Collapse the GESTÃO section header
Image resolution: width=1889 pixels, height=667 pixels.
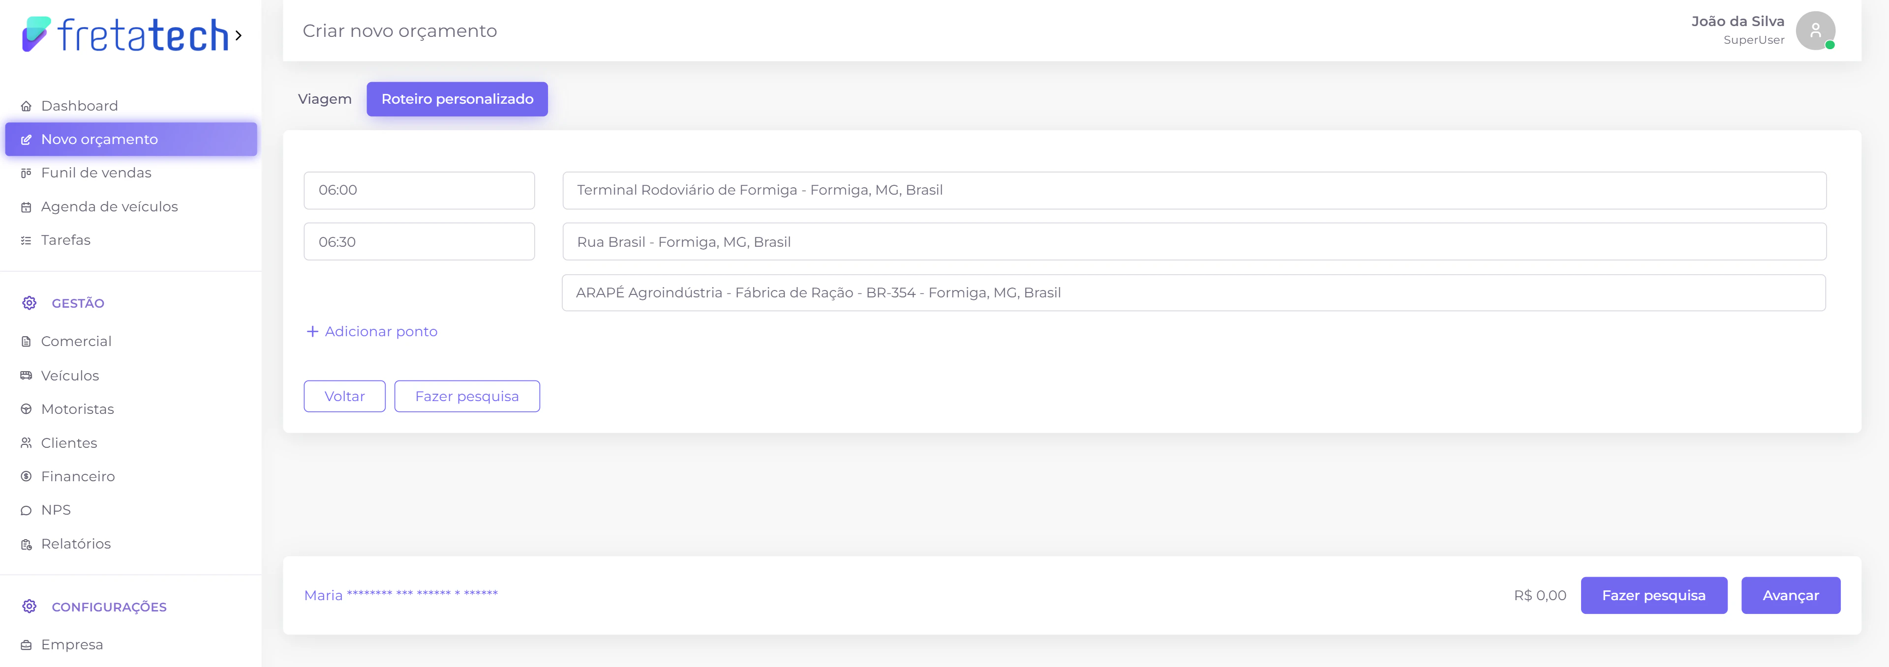78,303
